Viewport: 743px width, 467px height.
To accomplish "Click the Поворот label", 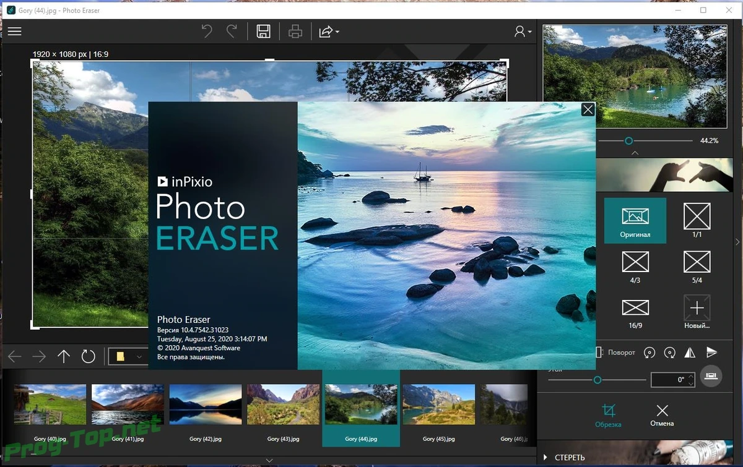I will 621,353.
